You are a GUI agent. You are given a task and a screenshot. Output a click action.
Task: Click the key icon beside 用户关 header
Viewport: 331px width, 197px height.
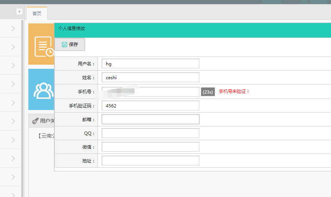pyautogui.click(x=35, y=121)
